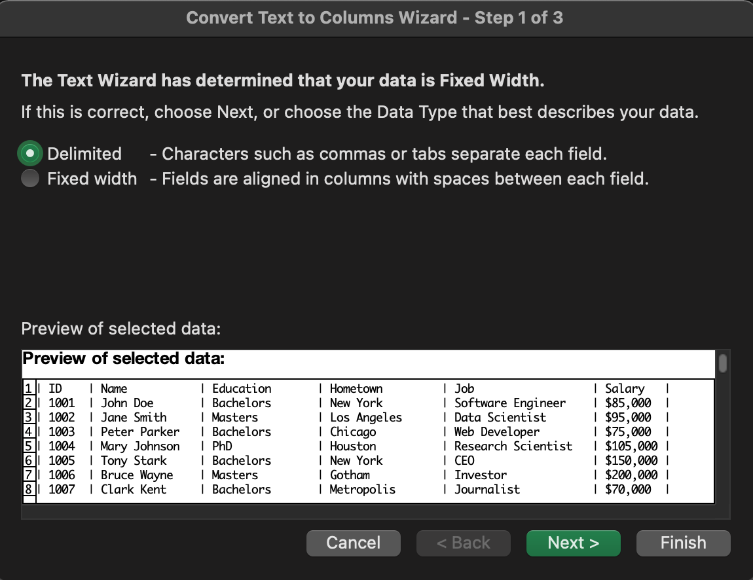Image resolution: width=753 pixels, height=580 pixels.
Task: Select row number 8 in the data preview
Action: pyautogui.click(x=29, y=489)
